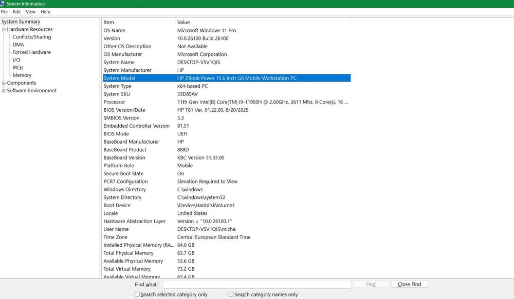Select the Total Physical Memory row
Screen dimensions: 514x299
coord(227,253)
